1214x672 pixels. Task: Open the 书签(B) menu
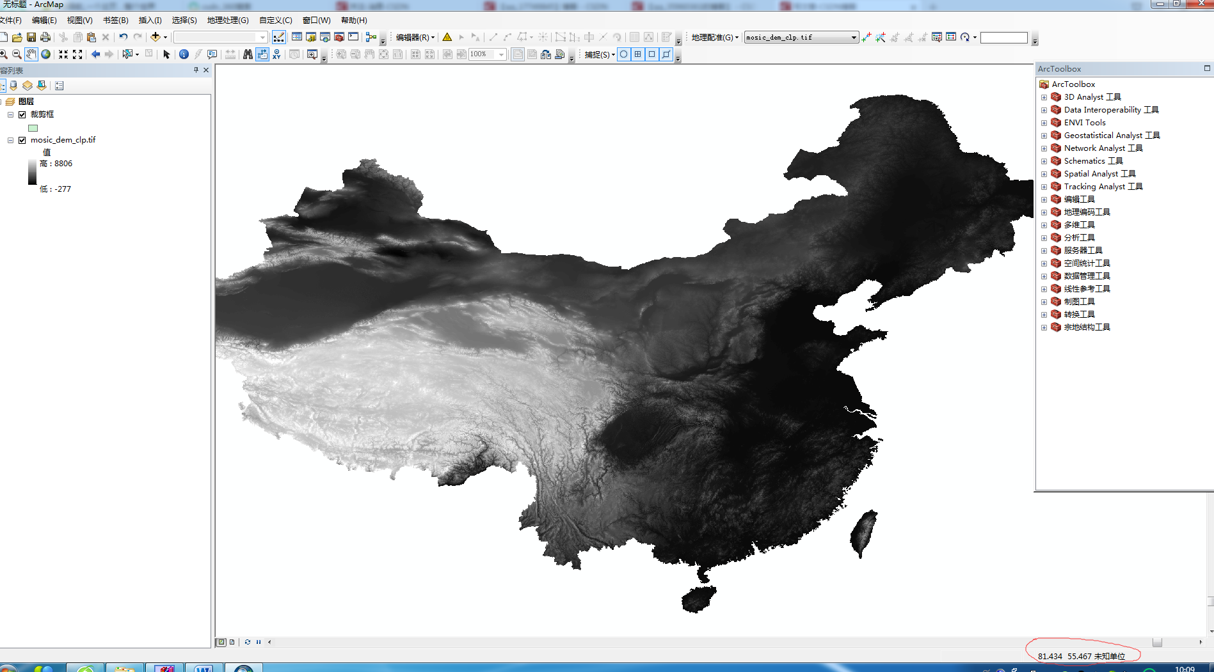pos(115,20)
